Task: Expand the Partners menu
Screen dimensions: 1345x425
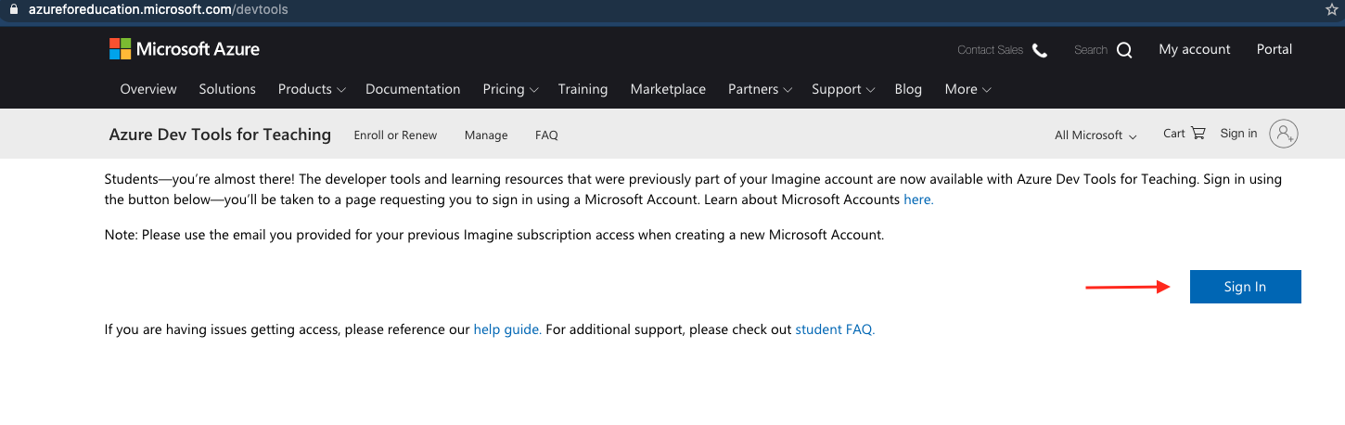Action: (x=760, y=89)
